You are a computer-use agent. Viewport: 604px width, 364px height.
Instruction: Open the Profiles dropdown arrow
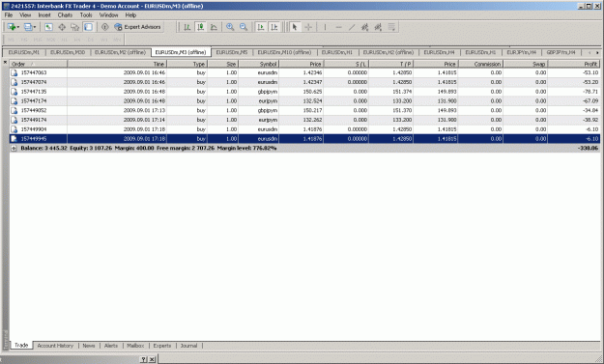35,27
